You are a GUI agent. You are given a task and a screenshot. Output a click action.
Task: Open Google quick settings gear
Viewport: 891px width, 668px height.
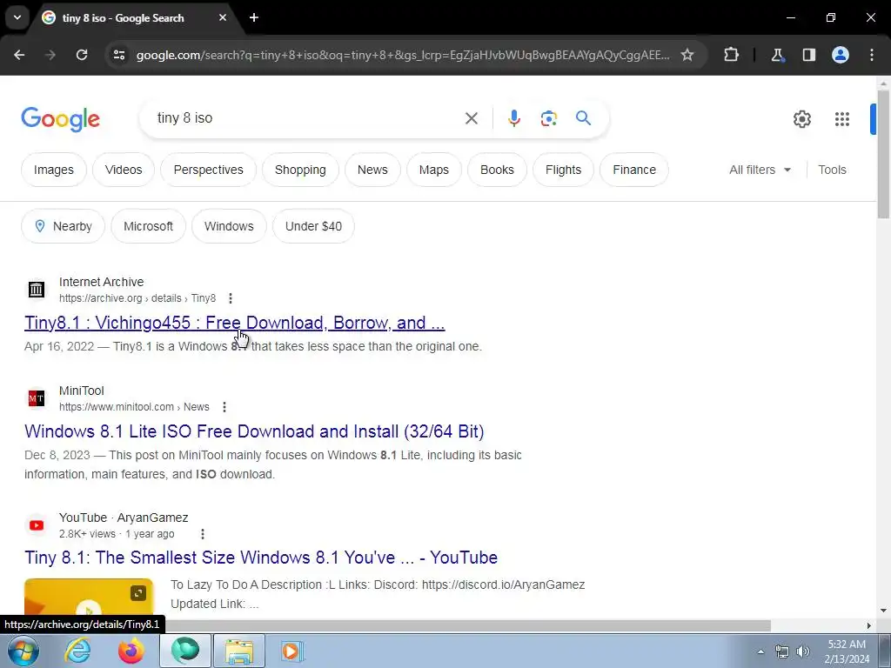801,118
